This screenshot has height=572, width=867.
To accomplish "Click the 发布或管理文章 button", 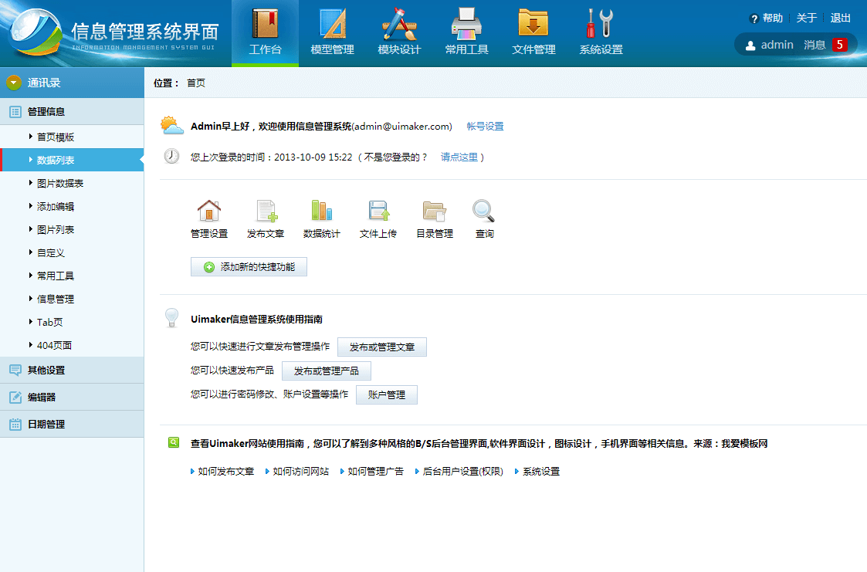I will tap(382, 347).
